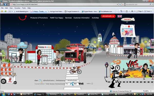Viewport: 154px width, 96px height.
Task: Click the highlight promo thumbnail image
Action: 127,32
